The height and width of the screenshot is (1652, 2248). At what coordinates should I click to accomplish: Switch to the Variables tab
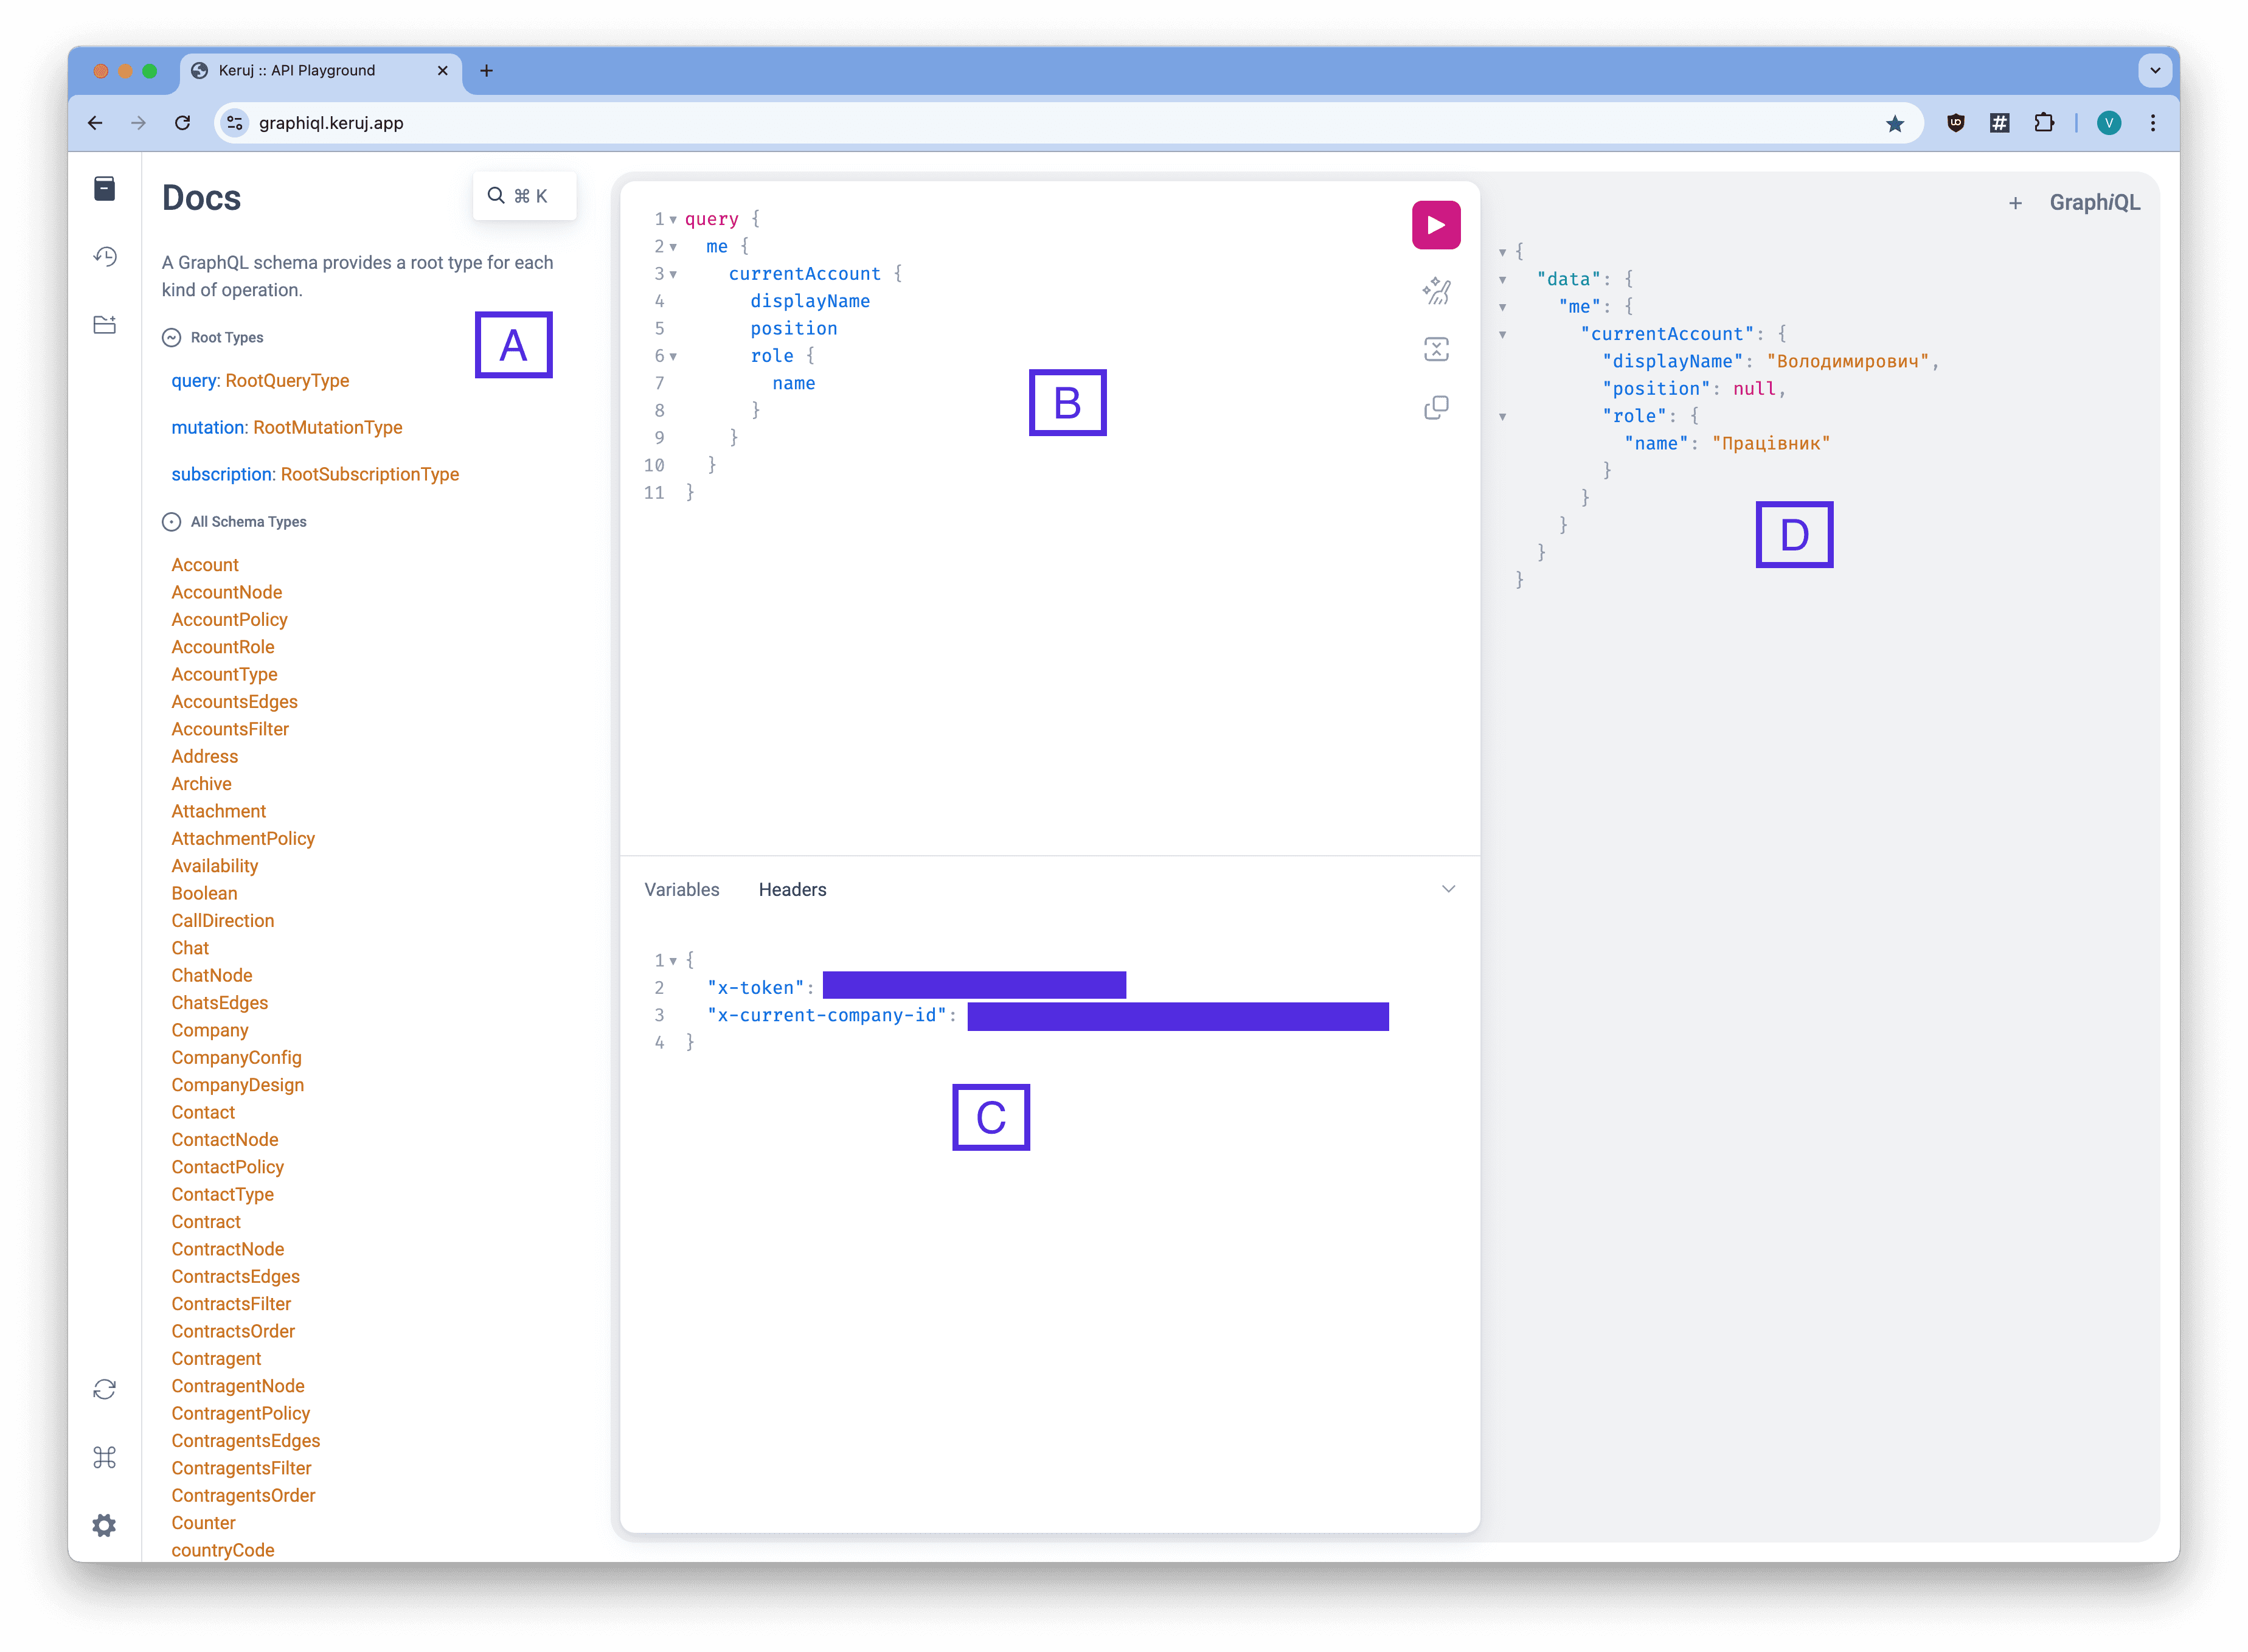tap(681, 889)
